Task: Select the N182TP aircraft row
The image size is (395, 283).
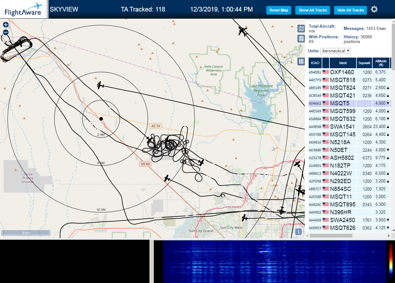Action: click(349, 166)
